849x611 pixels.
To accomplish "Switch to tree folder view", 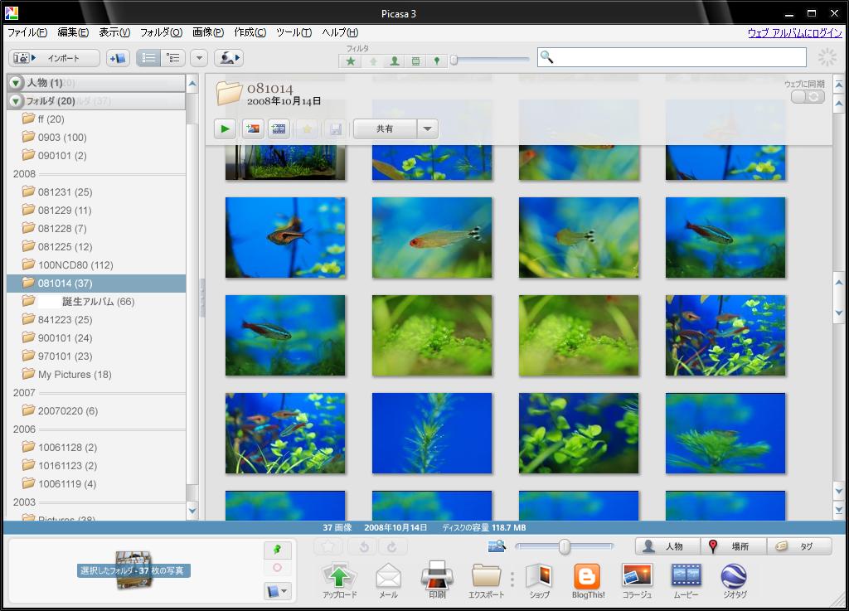I will [x=173, y=58].
